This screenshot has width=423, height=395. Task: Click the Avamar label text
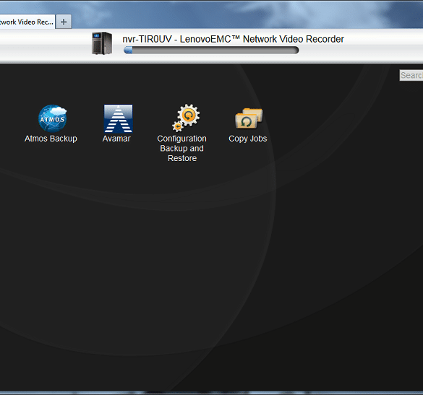tap(116, 139)
